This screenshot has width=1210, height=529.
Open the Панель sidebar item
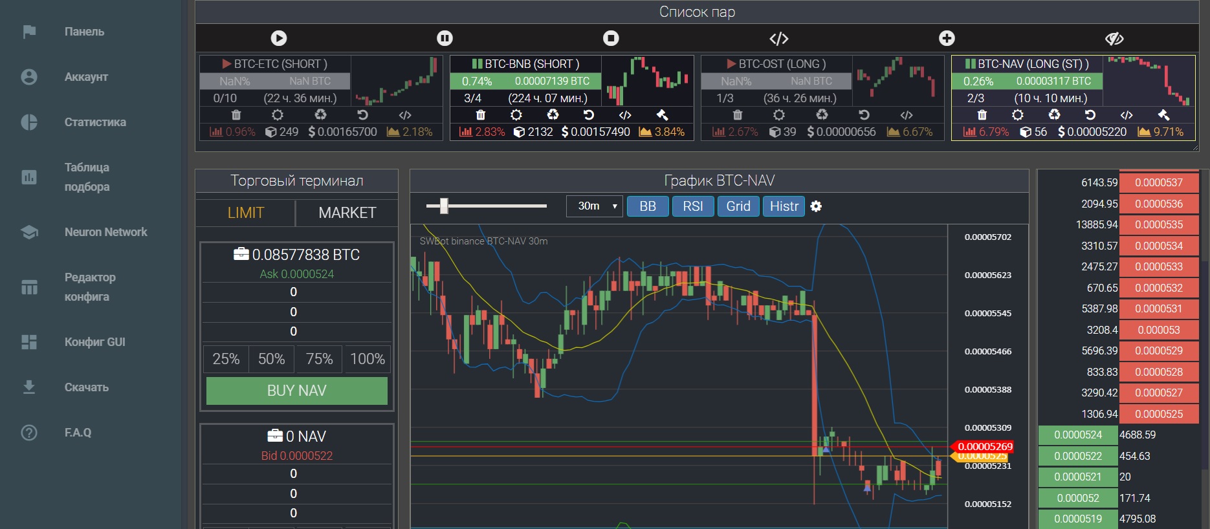[84, 32]
